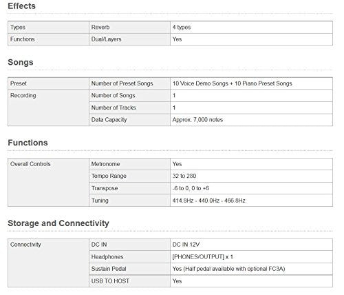Image resolution: width=344 pixels, height=295 pixels.
Task: Select the Reverb row label
Action: [x=100, y=27]
